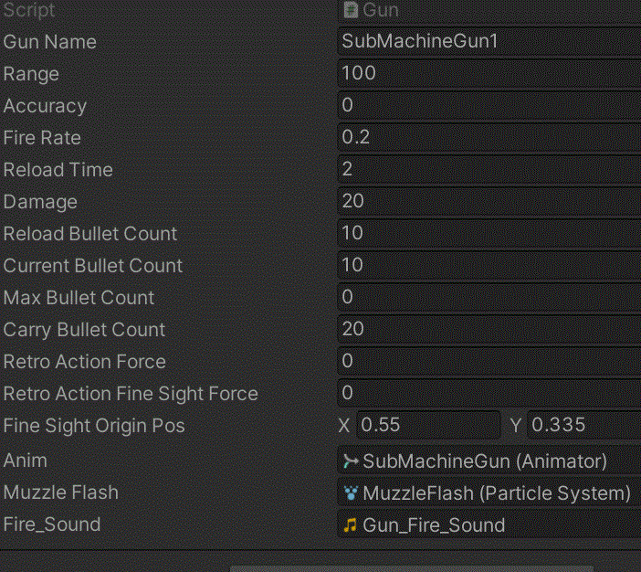
Task: Select the Damage field with value 20
Action: pyautogui.click(x=489, y=201)
